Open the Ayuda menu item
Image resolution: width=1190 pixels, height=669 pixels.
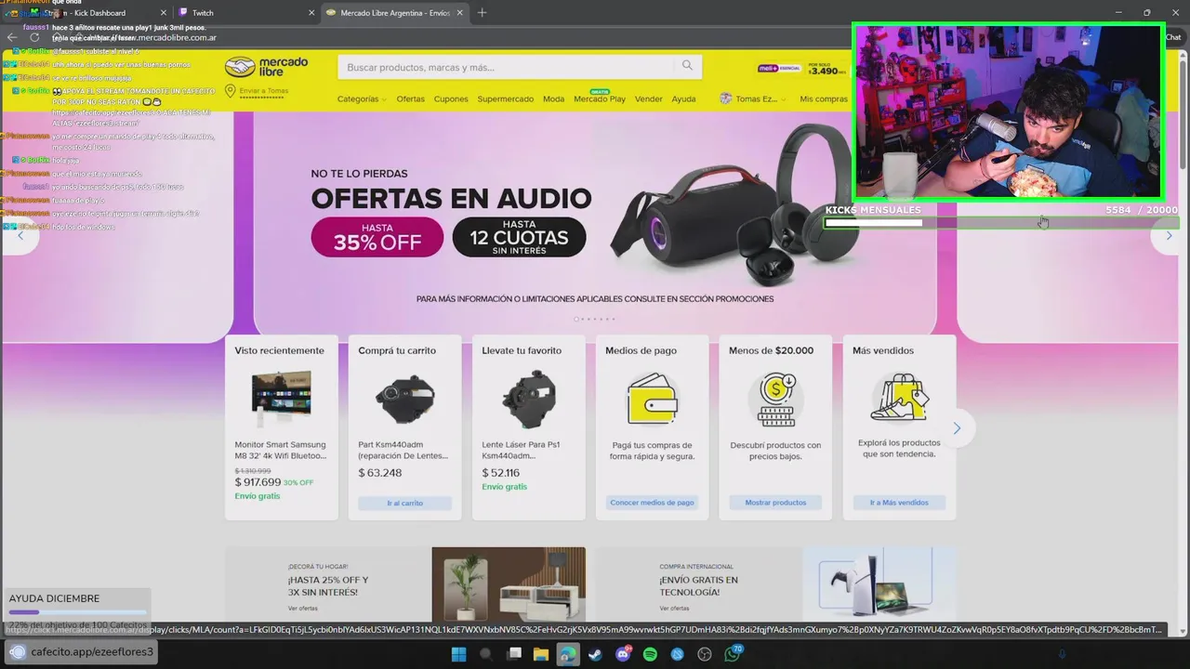[683, 98]
